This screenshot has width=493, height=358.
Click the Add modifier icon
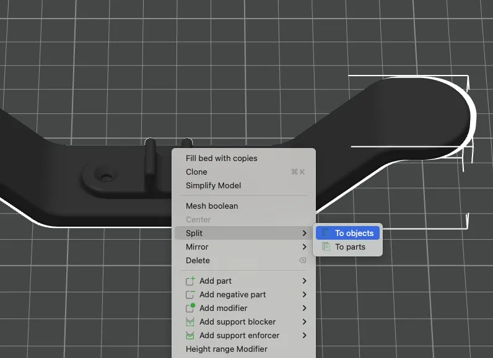click(190, 308)
